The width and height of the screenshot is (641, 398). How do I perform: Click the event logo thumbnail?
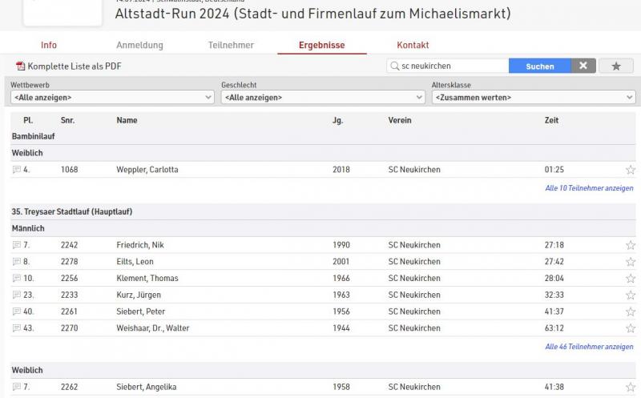[62, 12]
